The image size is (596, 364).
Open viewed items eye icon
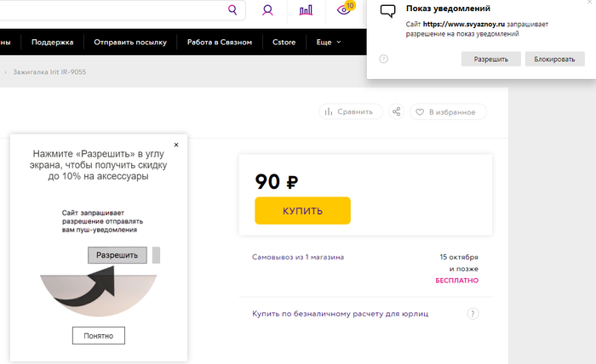tap(344, 10)
